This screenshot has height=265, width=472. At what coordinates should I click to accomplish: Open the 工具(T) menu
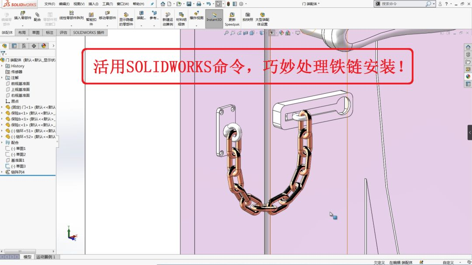108,4
